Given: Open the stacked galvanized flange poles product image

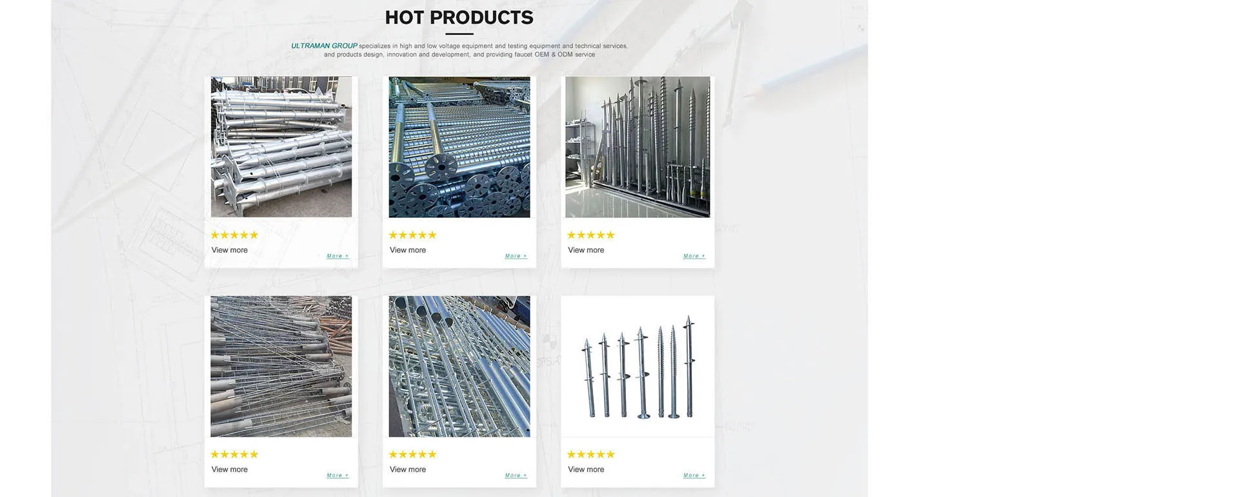Looking at the screenshot, I should coord(281,147).
